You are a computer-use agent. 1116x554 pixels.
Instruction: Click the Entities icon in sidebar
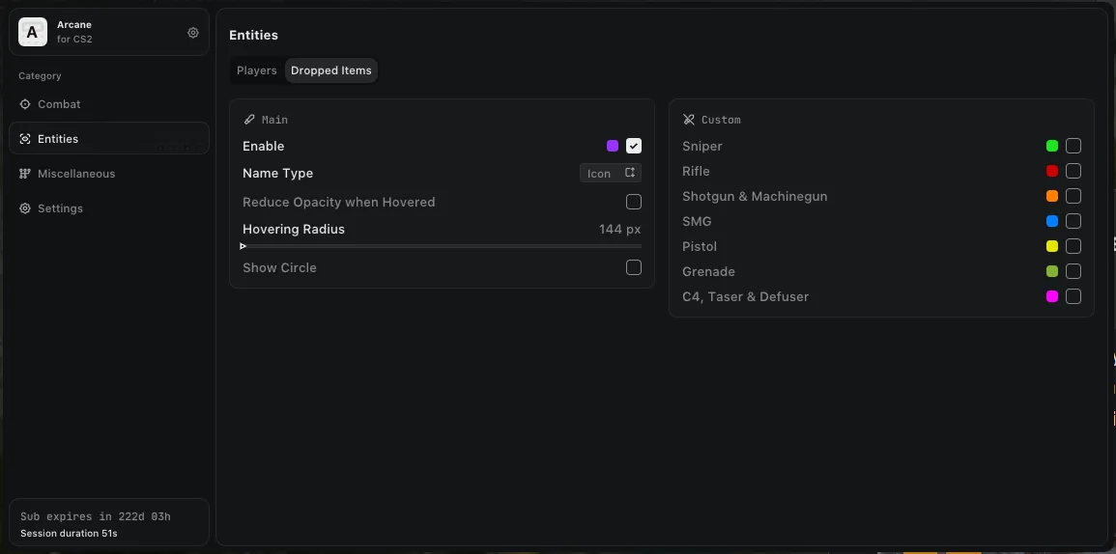click(x=25, y=139)
